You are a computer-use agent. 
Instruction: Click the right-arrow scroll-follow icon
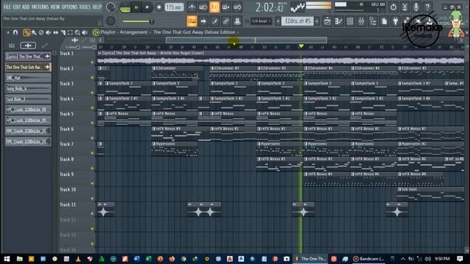pos(203,21)
